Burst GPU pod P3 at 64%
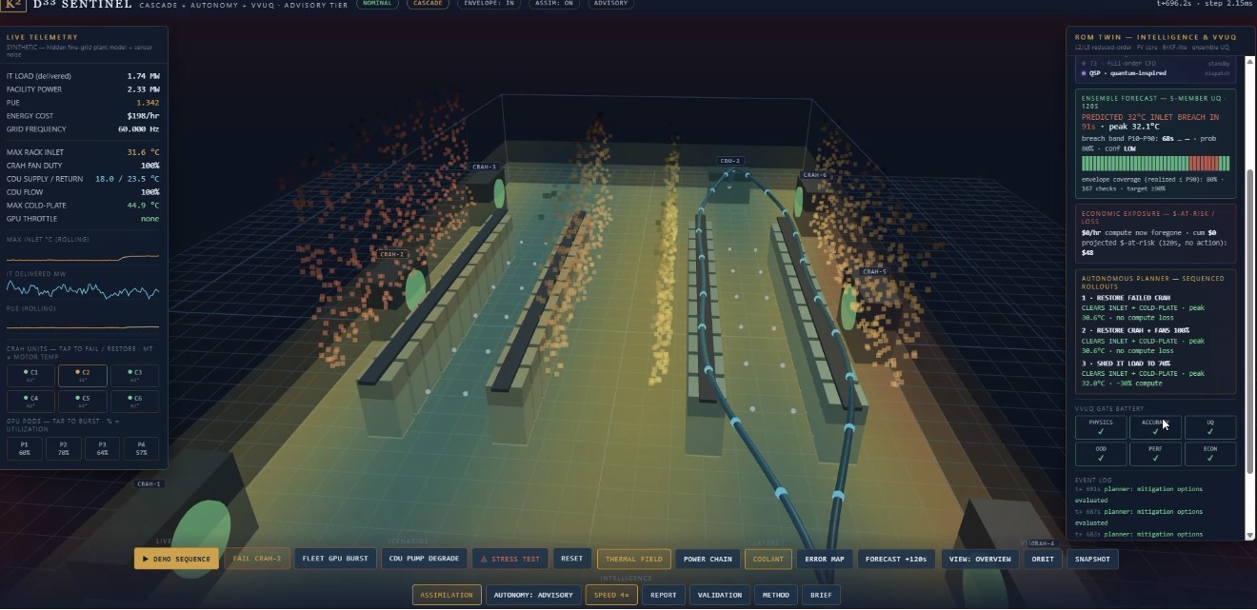This screenshot has width=1257, height=610. click(103, 448)
